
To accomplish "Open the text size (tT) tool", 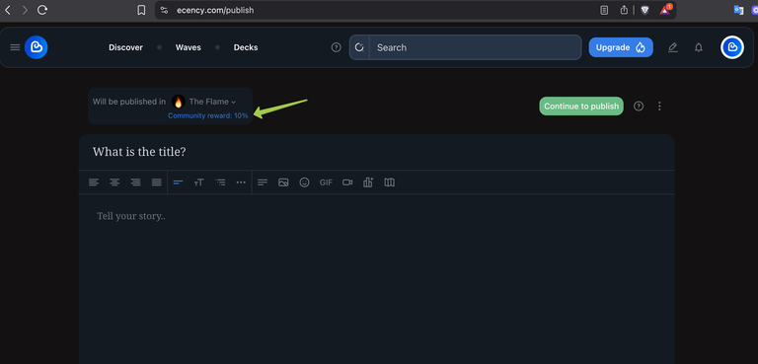I will [x=198, y=182].
